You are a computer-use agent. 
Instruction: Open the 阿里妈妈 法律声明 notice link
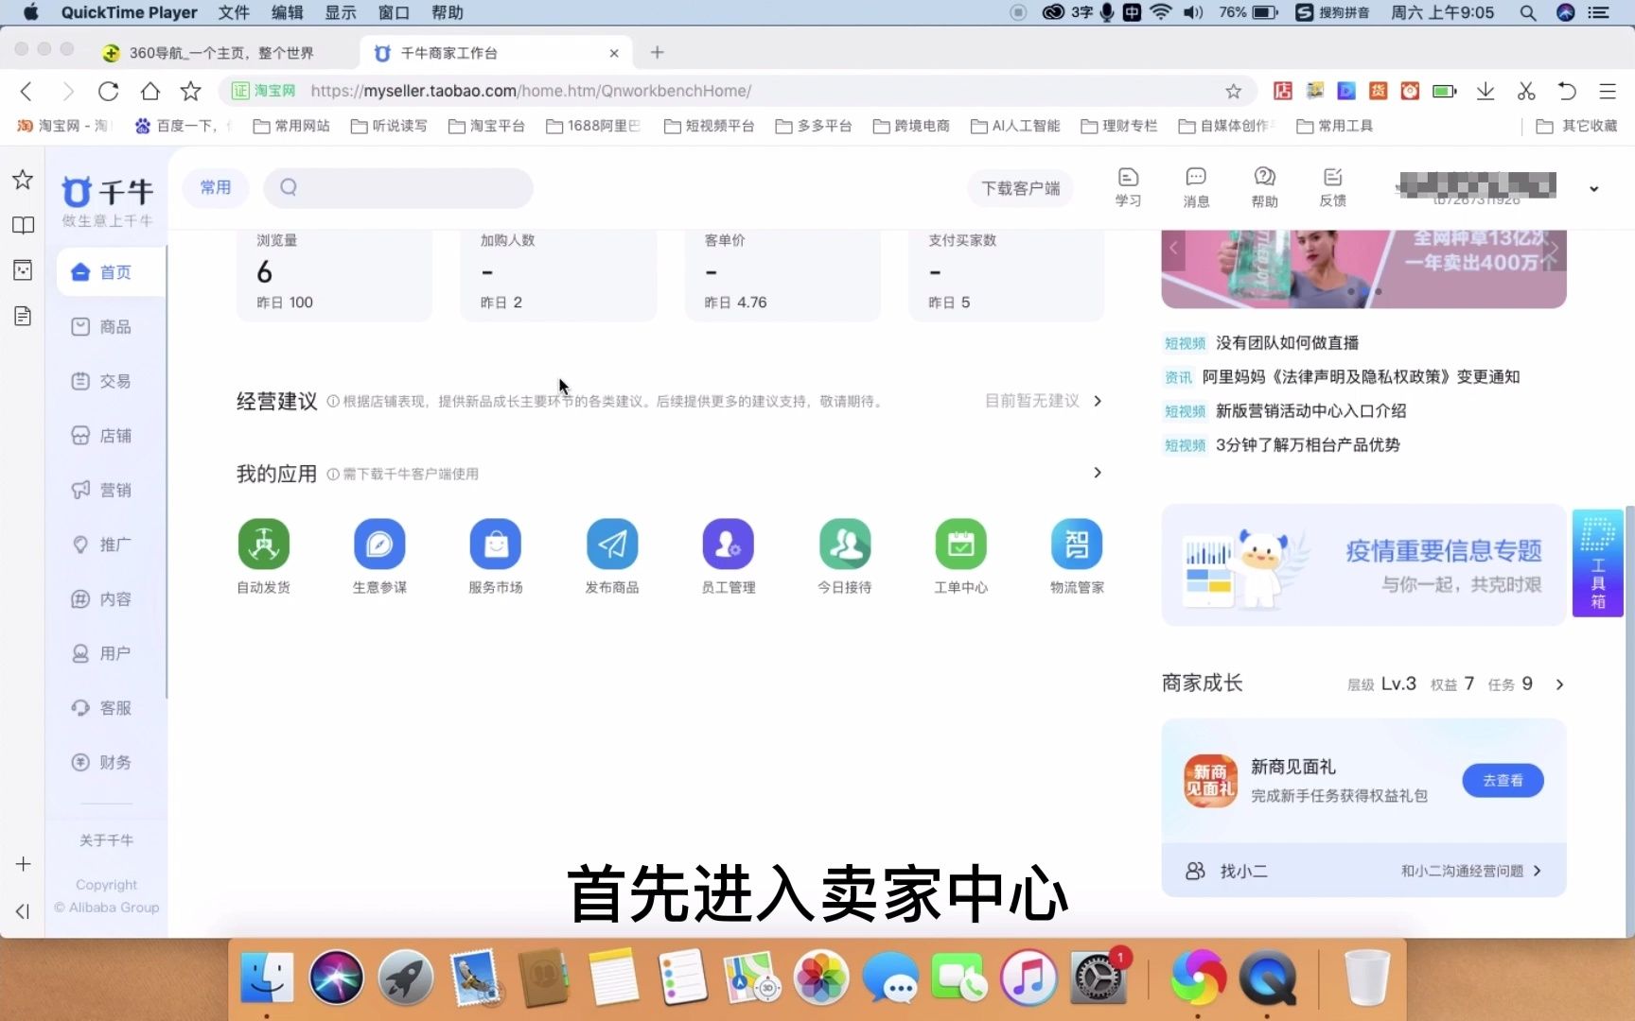point(1361,377)
